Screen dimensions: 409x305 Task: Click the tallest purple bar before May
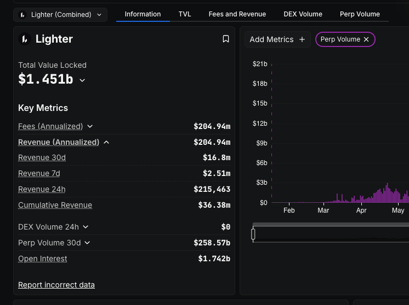tap(388, 192)
